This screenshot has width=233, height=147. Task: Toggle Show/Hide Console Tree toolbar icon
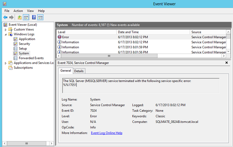(x=26, y=17)
